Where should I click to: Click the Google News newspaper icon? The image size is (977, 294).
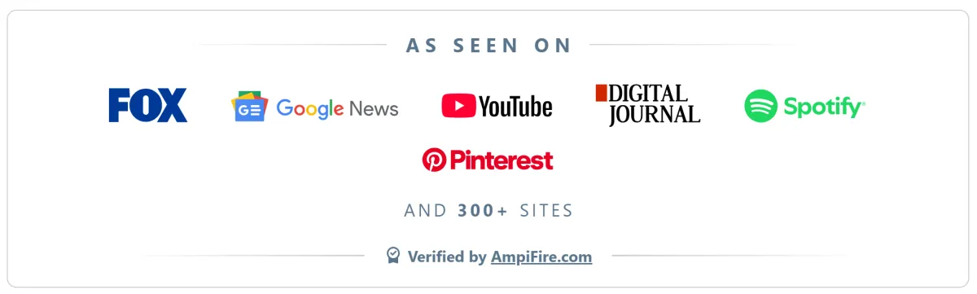pyautogui.click(x=249, y=107)
